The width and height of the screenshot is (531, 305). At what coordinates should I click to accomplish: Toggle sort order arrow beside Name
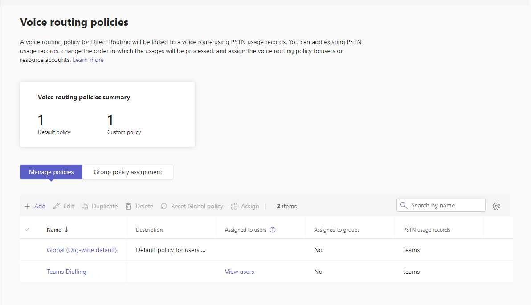(x=66, y=229)
